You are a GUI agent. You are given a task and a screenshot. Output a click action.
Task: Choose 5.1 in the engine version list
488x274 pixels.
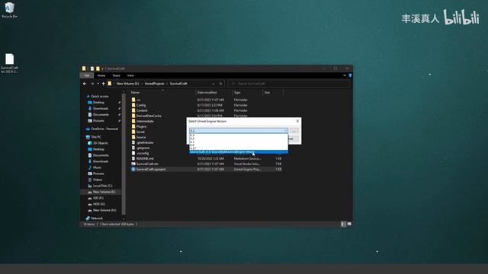239,142
